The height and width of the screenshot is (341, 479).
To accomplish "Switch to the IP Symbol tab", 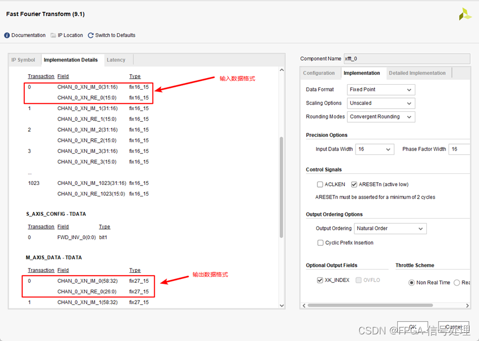I will point(23,60).
